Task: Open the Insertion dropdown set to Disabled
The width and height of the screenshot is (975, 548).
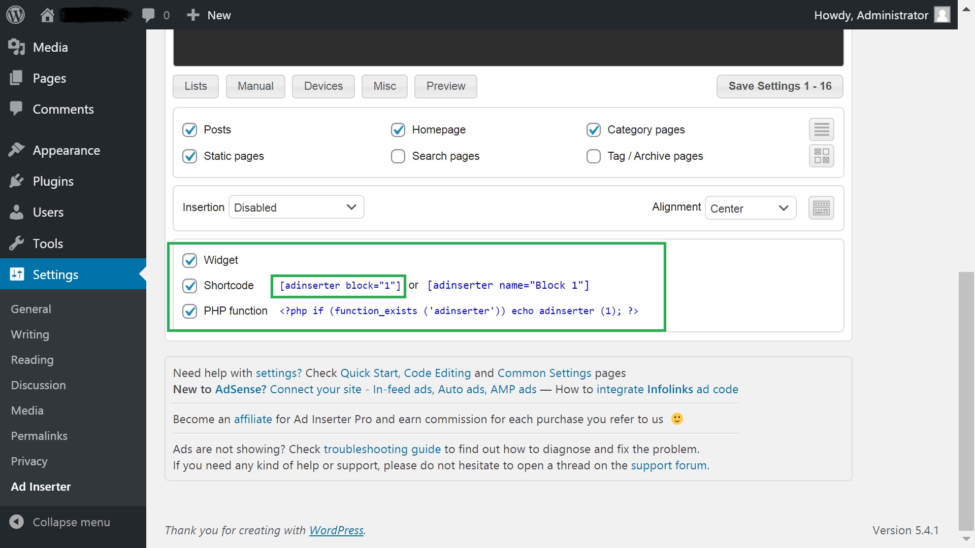Action: 296,207
